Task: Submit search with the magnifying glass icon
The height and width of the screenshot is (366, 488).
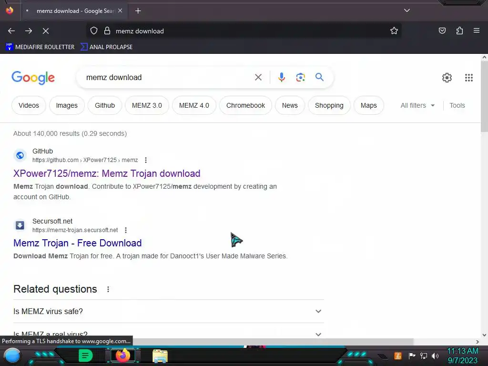Action: click(x=319, y=77)
